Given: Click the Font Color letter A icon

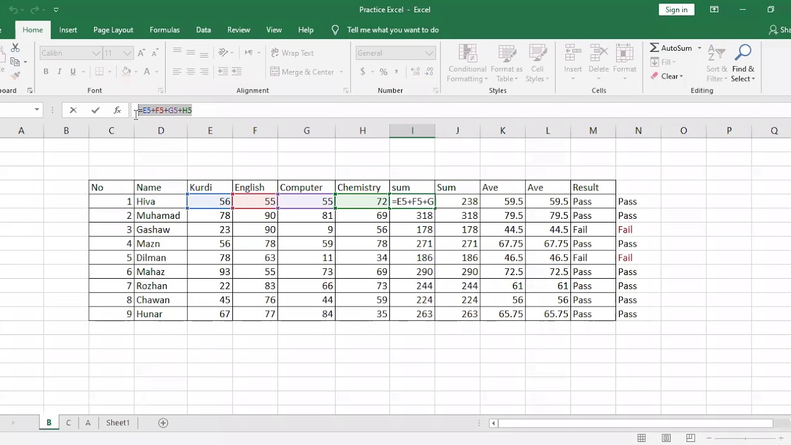Looking at the screenshot, I should click(x=147, y=72).
